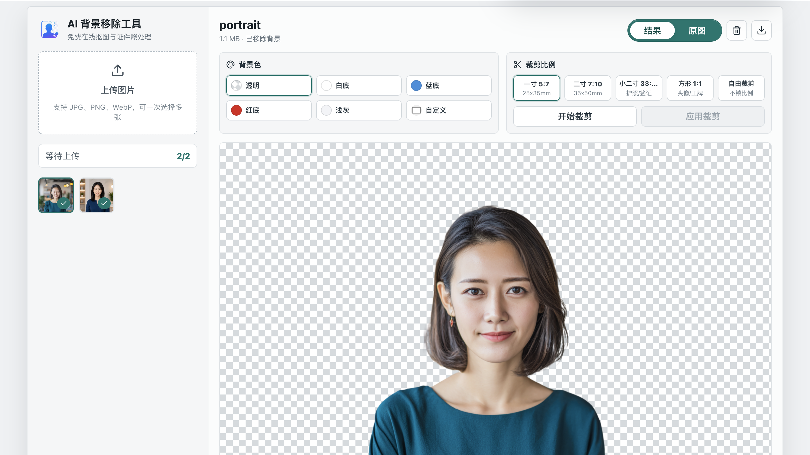The width and height of the screenshot is (810, 455).
Task: Click the 开始裁剪 button
Action: (575, 116)
